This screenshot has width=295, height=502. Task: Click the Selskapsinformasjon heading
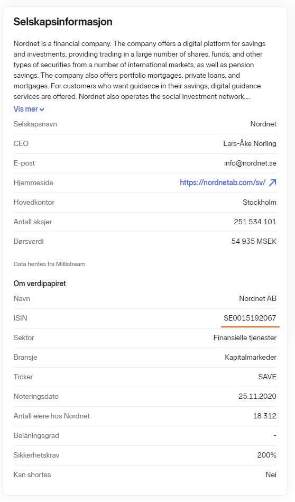coord(63,22)
